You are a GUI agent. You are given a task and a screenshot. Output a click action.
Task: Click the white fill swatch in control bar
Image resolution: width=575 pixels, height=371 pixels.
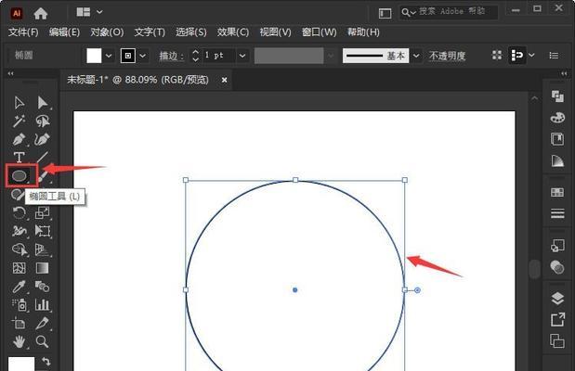point(94,56)
